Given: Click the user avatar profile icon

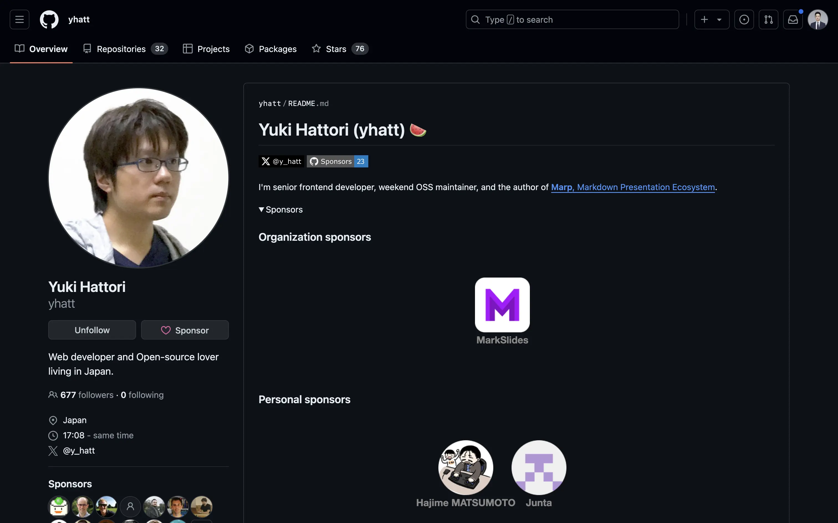Looking at the screenshot, I should tap(818, 19).
